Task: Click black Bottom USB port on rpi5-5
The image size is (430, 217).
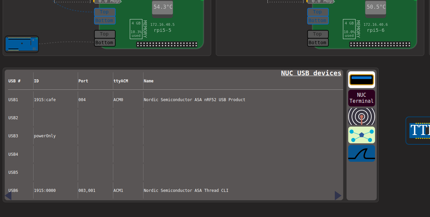Action: click(105, 43)
